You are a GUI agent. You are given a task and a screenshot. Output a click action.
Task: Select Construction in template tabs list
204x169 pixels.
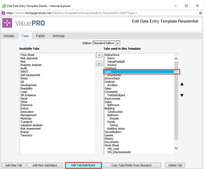[x=115, y=112]
